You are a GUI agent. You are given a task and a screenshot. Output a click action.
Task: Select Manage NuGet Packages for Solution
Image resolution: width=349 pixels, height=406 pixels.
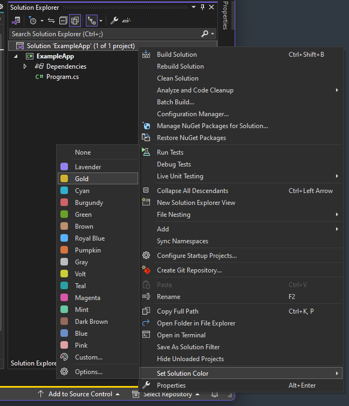[212, 126]
